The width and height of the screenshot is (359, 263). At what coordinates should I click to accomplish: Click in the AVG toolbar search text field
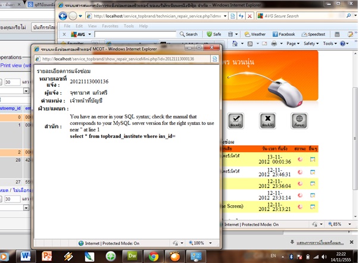point(135,35)
